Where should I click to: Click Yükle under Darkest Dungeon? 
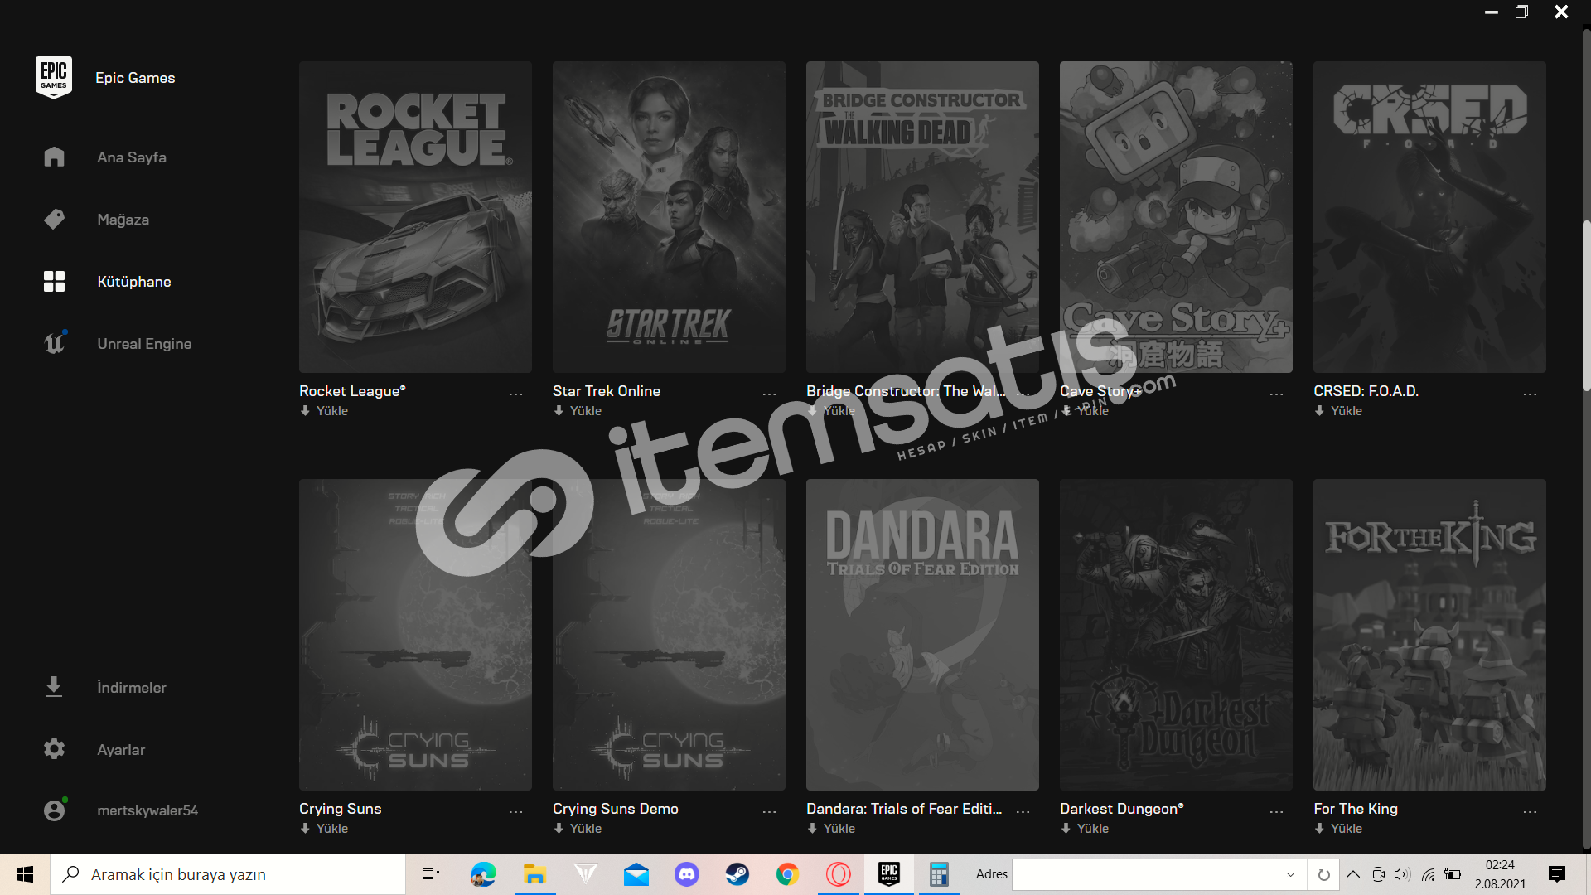[x=1085, y=829]
